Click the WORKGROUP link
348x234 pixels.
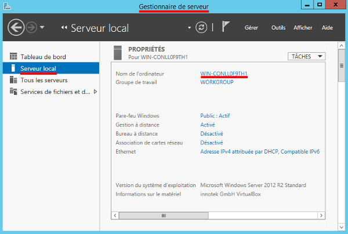click(216, 82)
